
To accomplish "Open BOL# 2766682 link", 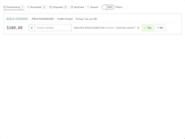I will [17, 19].
